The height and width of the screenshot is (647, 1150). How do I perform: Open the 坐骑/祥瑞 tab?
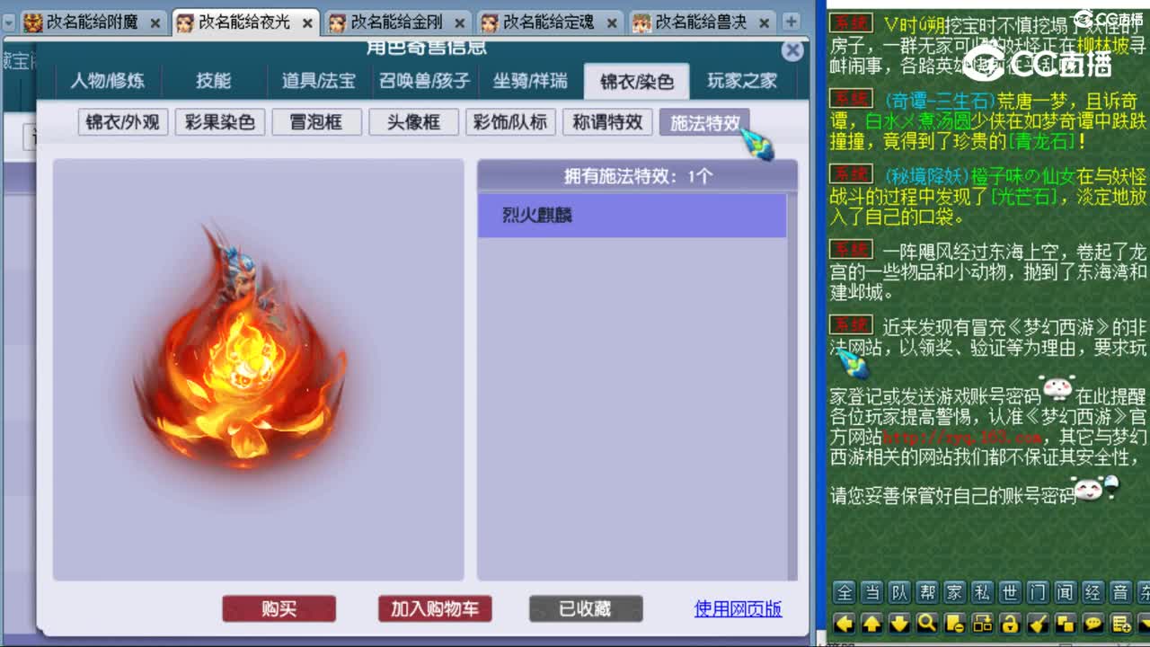pyautogui.click(x=530, y=81)
